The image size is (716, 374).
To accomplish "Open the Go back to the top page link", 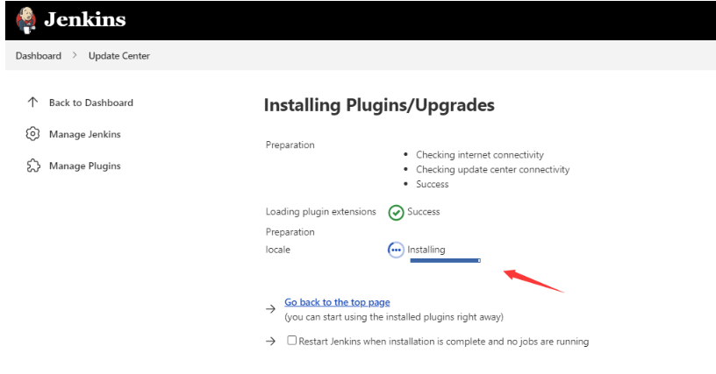I will point(337,302).
